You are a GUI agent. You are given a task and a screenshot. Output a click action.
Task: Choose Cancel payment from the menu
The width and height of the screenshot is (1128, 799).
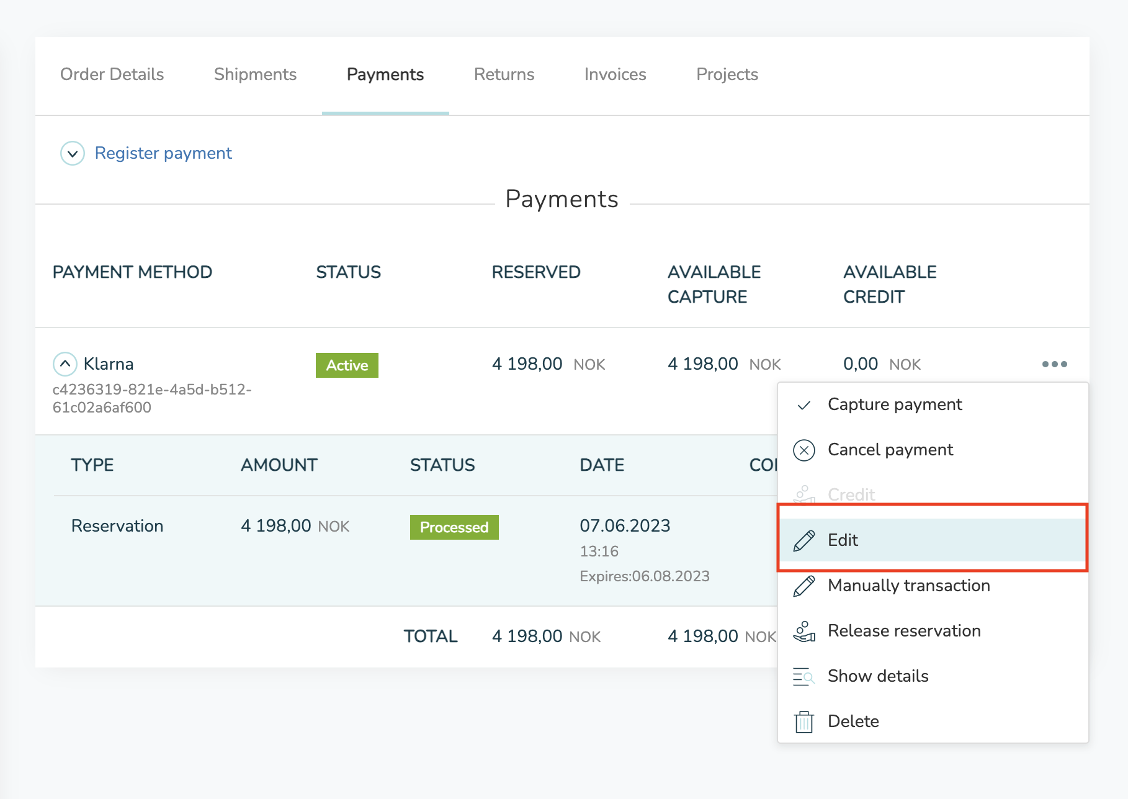pyautogui.click(x=933, y=450)
